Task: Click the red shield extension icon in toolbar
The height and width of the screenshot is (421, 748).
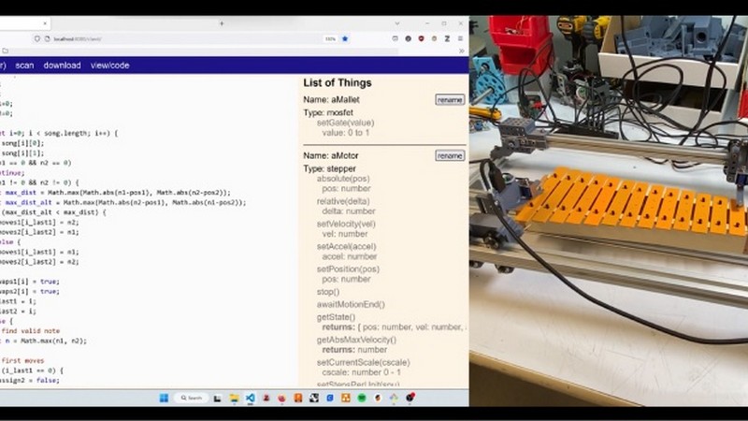Action: coord(421,38)
